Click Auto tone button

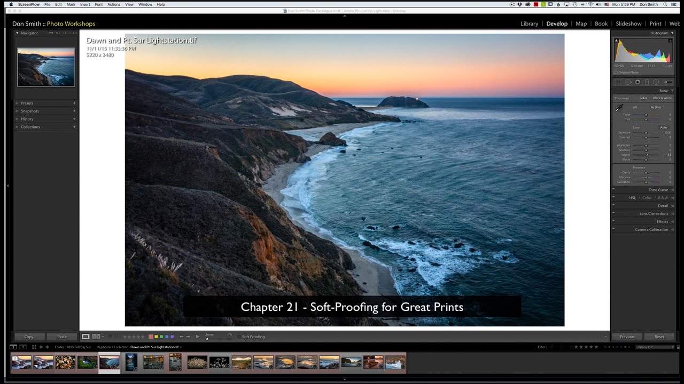coord(664,127)
